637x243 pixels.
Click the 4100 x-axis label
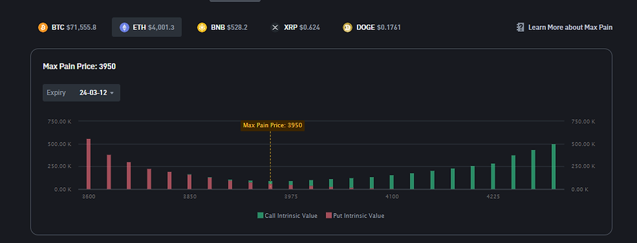392,197
